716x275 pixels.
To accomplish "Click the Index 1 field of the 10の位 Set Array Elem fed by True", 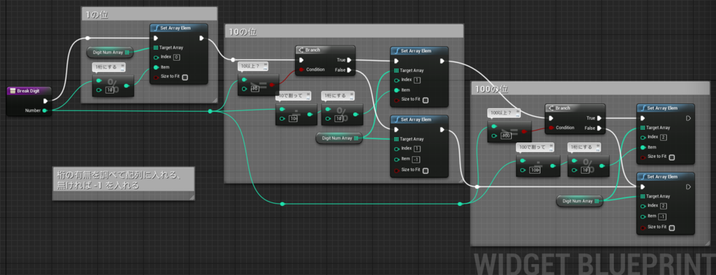I will (417, 80).
